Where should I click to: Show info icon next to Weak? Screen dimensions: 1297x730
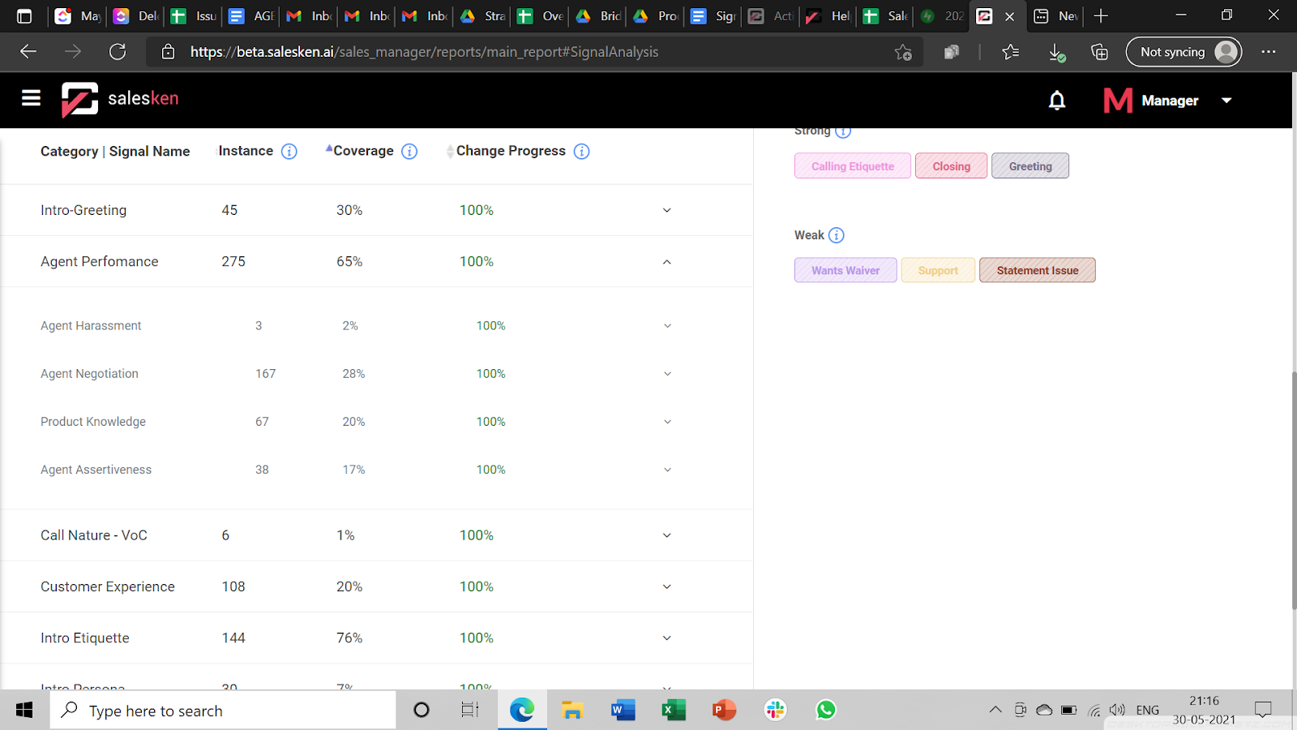[x=837, y=235]
